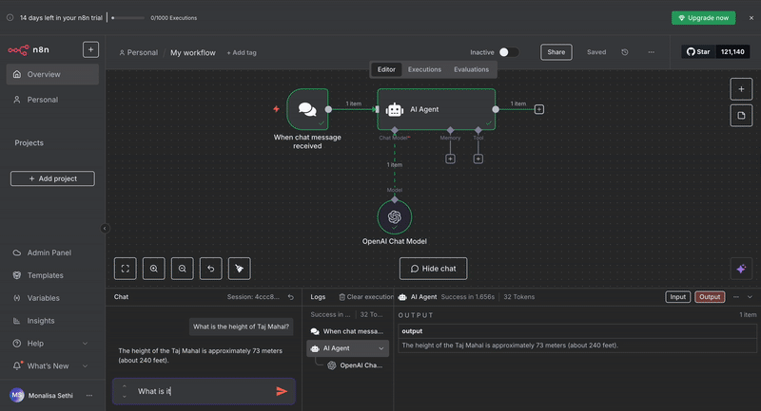Click the add node plus button on canvas

point(741,89)
